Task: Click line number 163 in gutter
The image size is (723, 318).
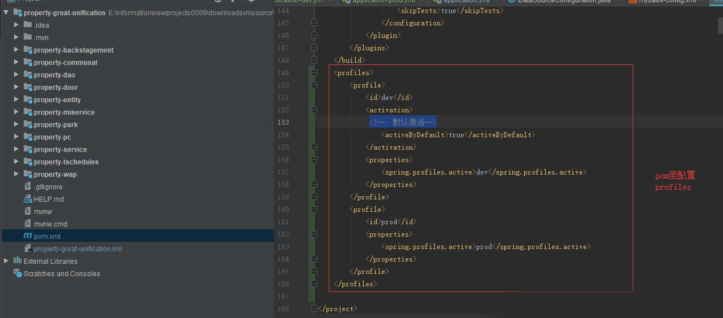Action: (x=283, y=247)
